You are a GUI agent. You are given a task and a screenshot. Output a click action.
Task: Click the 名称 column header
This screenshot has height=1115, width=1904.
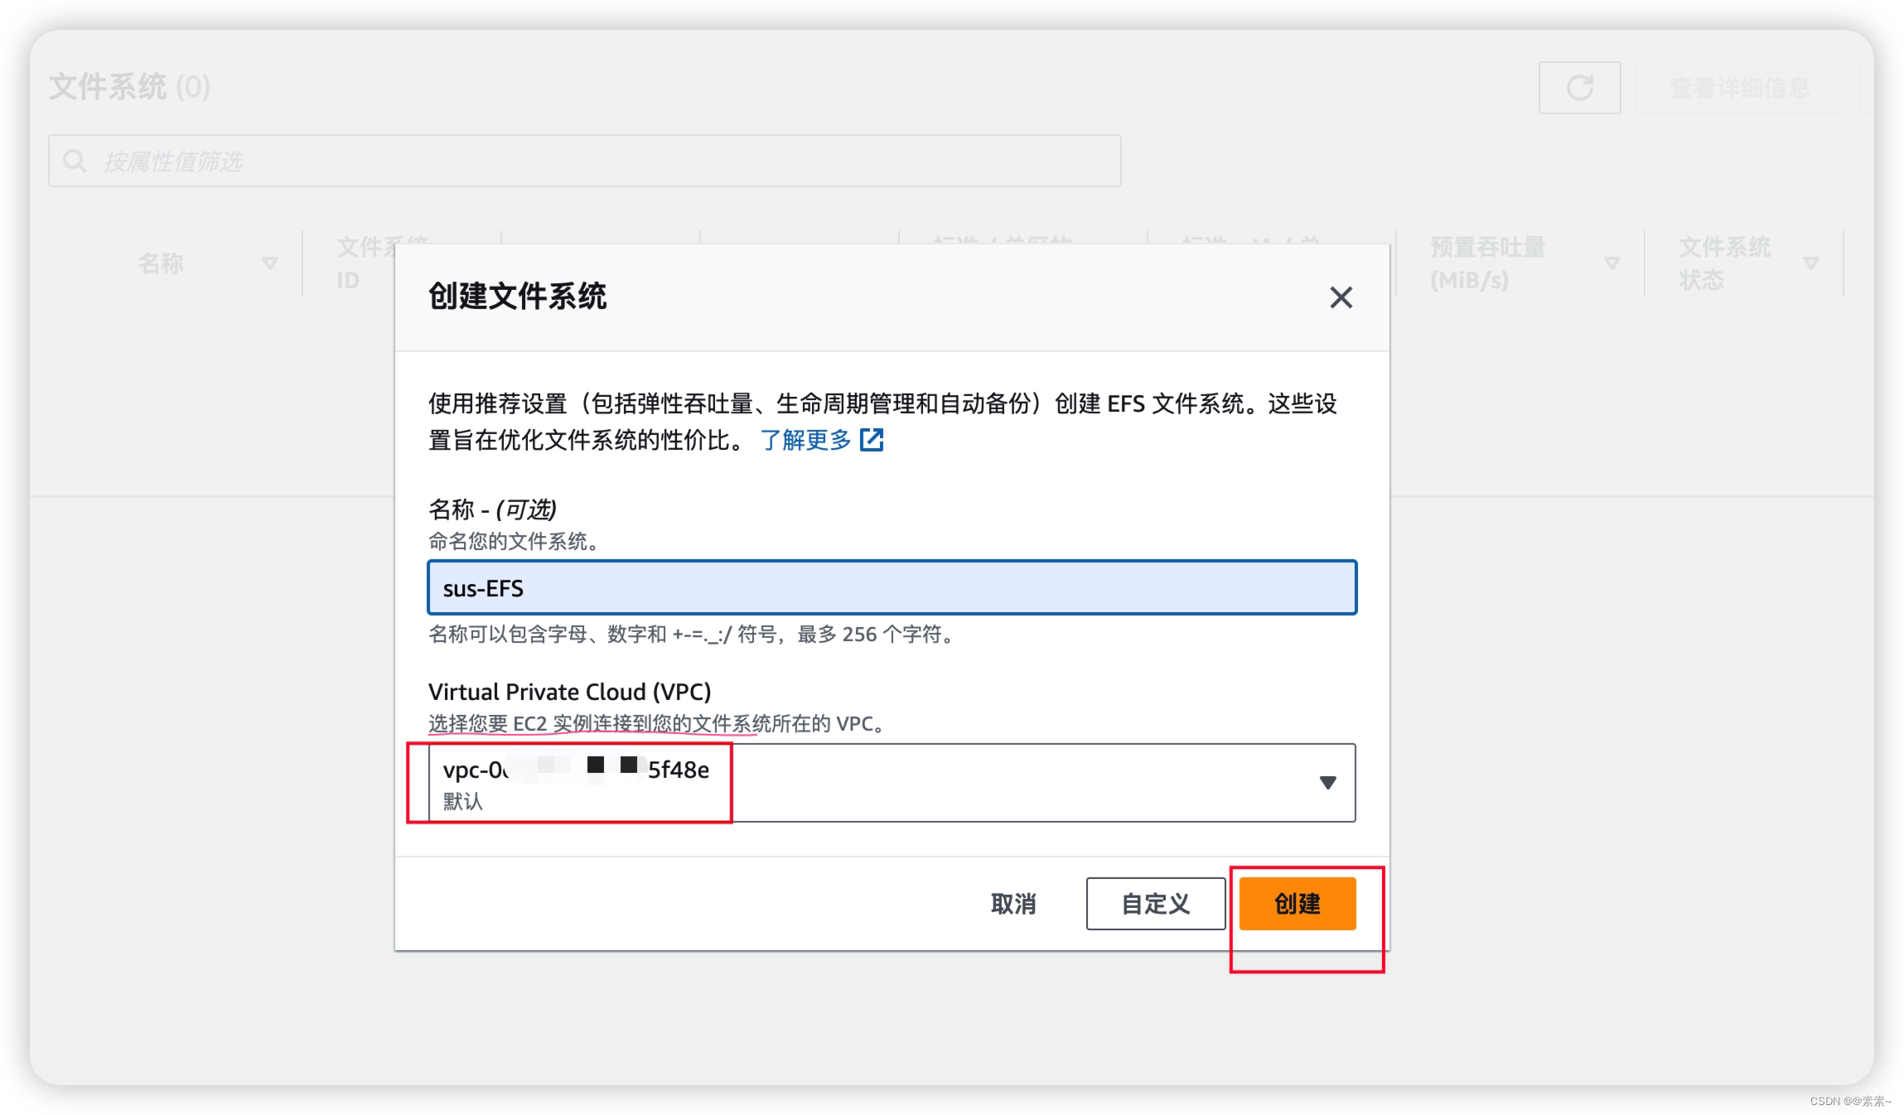point(160,263)
